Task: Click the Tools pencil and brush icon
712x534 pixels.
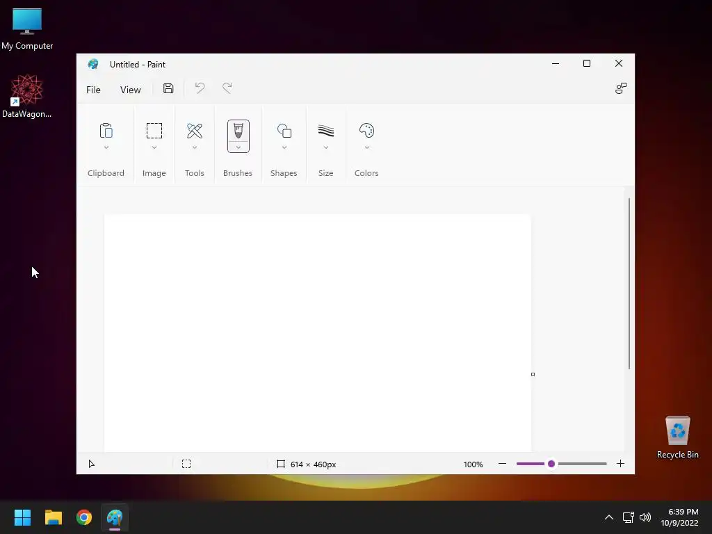Action: point(195,131)
